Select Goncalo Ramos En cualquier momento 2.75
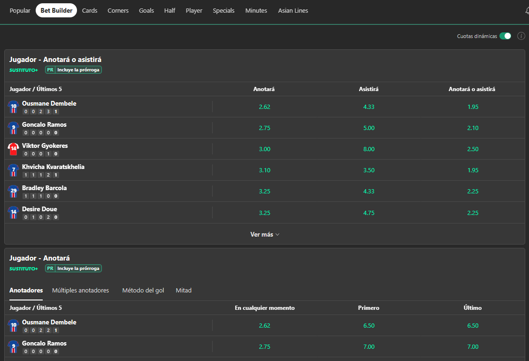 (x=265, y=347)
